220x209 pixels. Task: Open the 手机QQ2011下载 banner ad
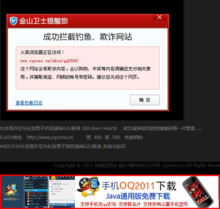point(110,192)
